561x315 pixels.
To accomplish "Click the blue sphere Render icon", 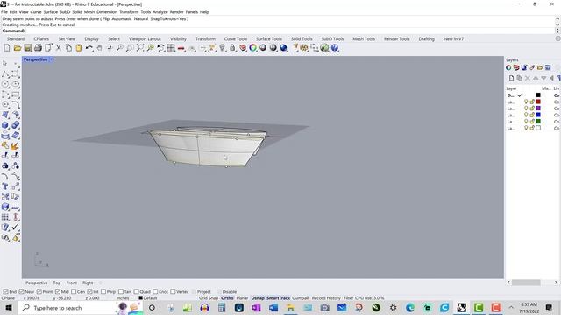I will tap(284, 48).
